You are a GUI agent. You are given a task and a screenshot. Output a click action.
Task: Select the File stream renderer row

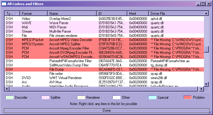[105, 36]
